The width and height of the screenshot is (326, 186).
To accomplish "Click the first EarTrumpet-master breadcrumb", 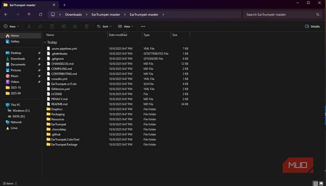I will tap(106, 15).
